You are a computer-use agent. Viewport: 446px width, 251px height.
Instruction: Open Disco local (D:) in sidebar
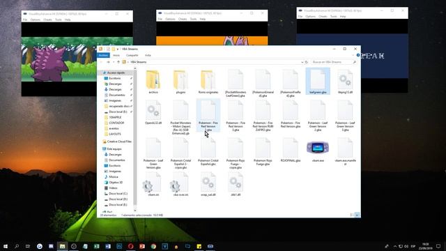[x=118, y=199]
